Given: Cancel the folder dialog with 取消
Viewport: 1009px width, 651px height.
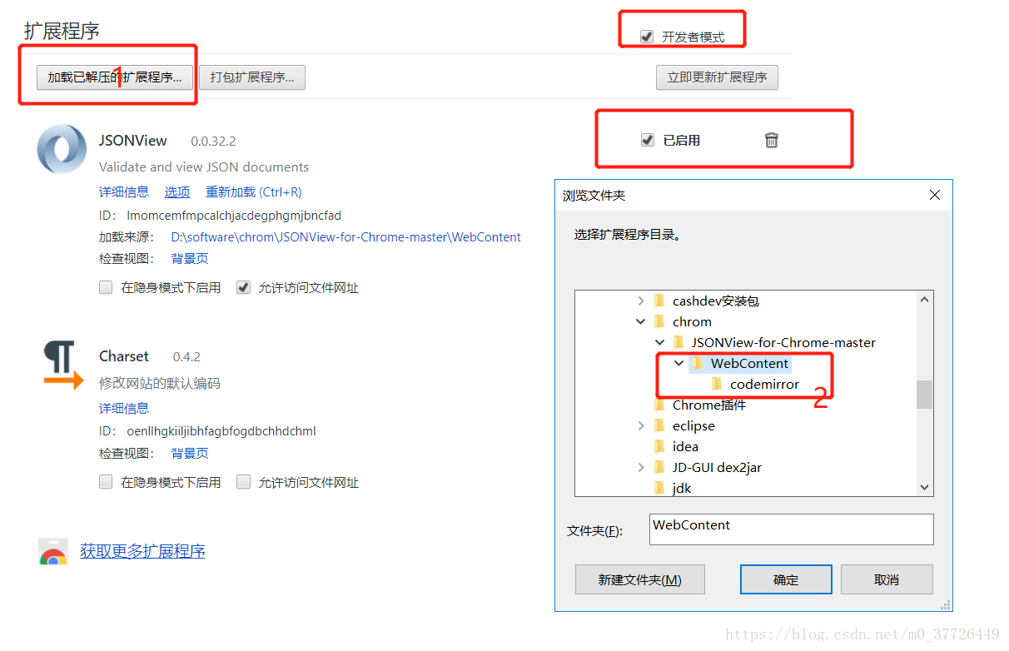Looking at the screenshot, I should point(887,579).
